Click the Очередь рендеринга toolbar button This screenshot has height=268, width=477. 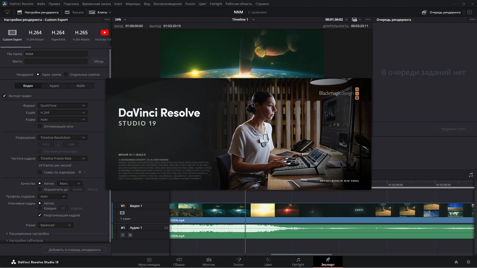[441, 12]
